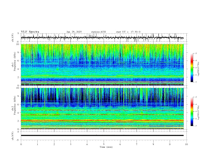The width and height of the screenshot is (210, 162).
Task: Click the ch.1 color bar "log(PSD)(V²/Hz)" label
Action: [x=199, y=69]
